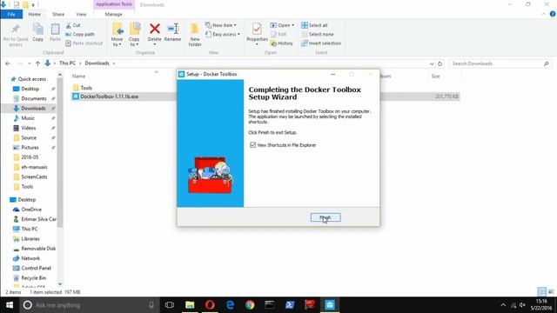Open the Manage ribbon tab
This screenshot has height=313, width=557.
114,14
